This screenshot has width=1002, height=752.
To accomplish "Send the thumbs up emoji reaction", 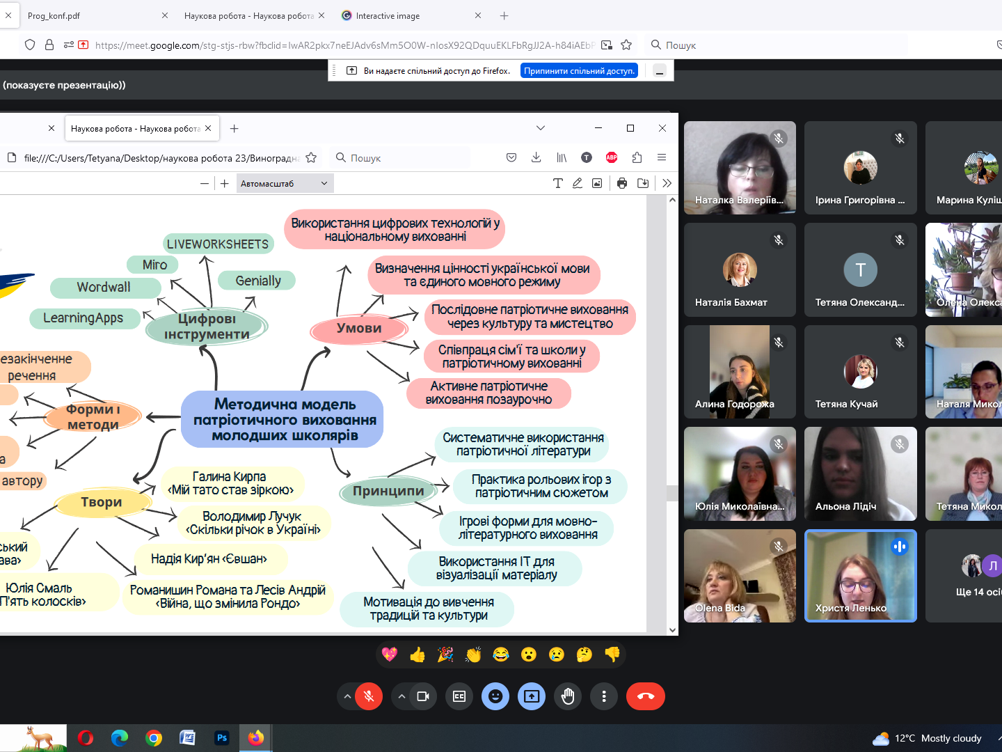I will (x=417, y=655).
